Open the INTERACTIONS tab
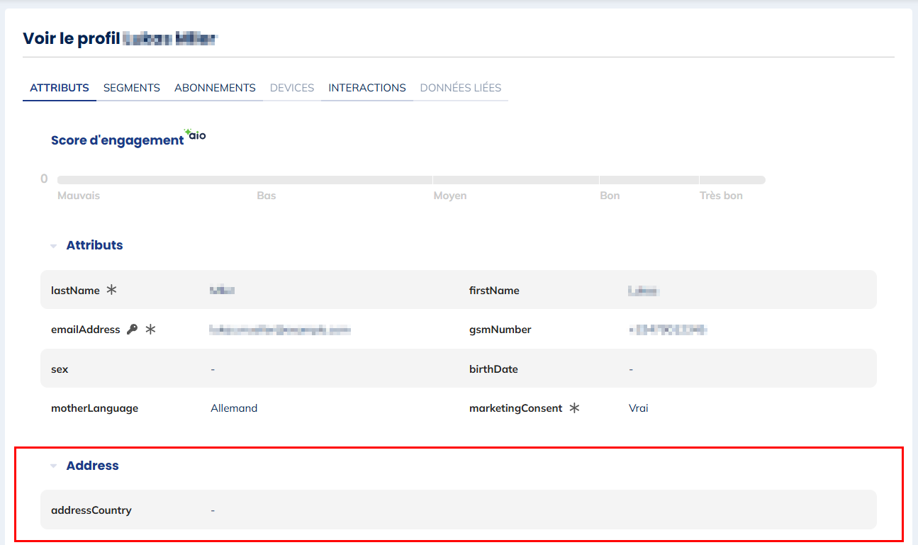The height and width of the screenshot is (545, 918). click(367, 88)
